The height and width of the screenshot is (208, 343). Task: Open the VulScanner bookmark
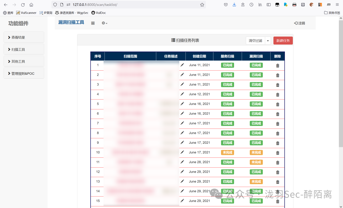coord(26,13)
